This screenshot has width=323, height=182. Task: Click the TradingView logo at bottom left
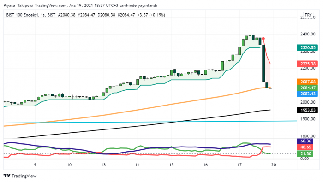[20, 176]
